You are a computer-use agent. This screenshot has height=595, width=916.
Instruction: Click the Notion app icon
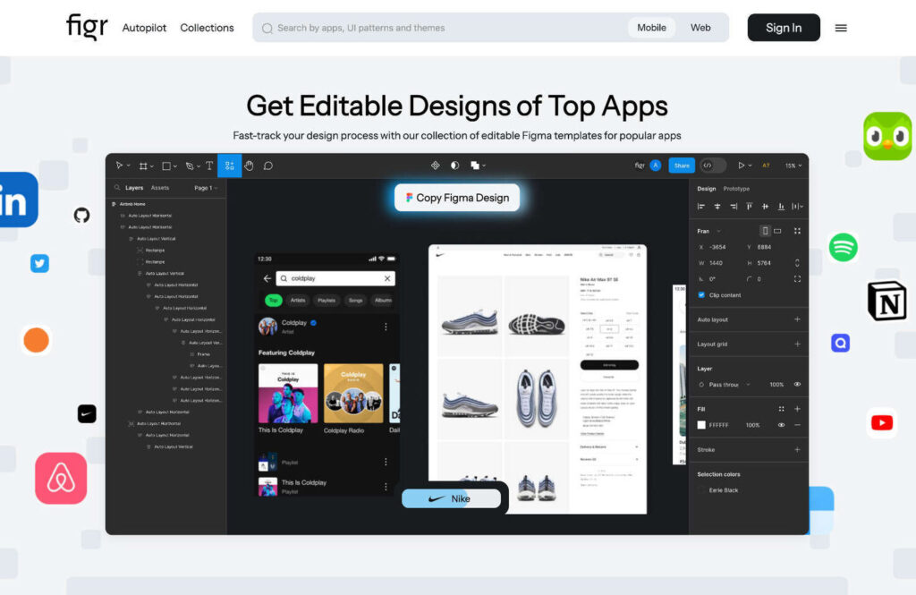(x=886, y=301)
